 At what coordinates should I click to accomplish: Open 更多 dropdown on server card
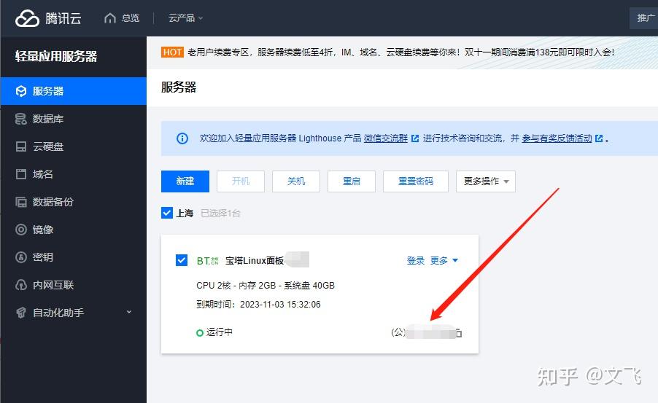click(444, 260)
